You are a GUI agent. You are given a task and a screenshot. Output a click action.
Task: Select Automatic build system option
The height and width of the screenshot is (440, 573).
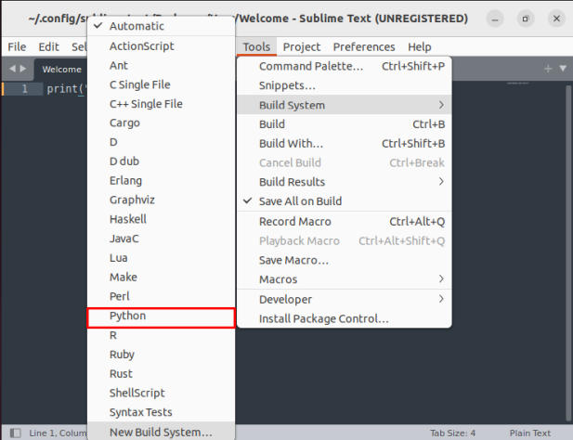coord(136,27)
